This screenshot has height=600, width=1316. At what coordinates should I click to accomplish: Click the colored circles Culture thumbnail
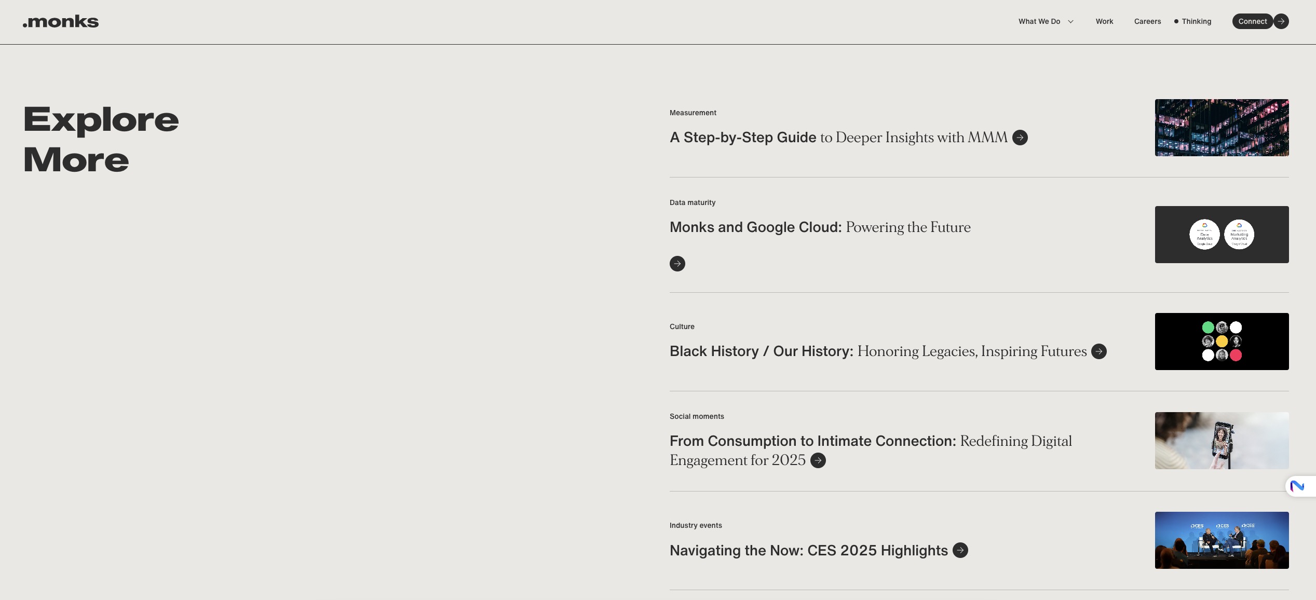(x=1222, y=342)
